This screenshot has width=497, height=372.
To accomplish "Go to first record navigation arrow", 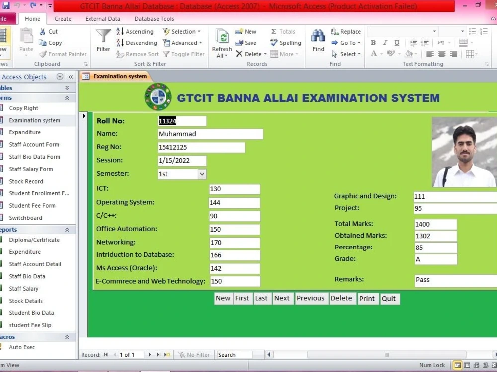I will (106, 355).
